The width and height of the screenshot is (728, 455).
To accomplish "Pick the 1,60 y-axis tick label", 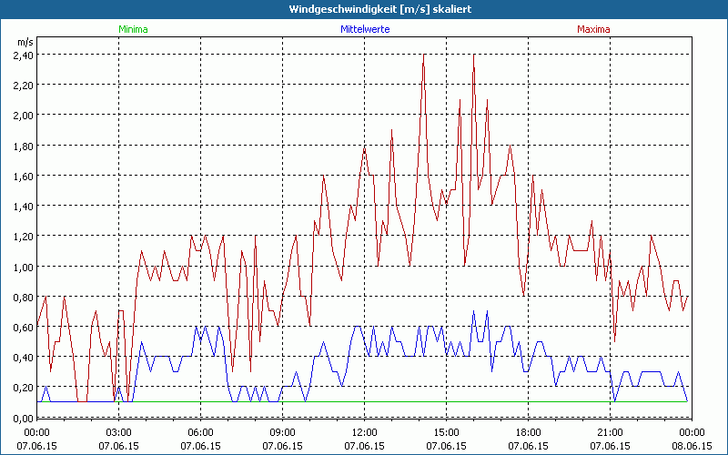I will pyautogui.click(x=23, y=176).
